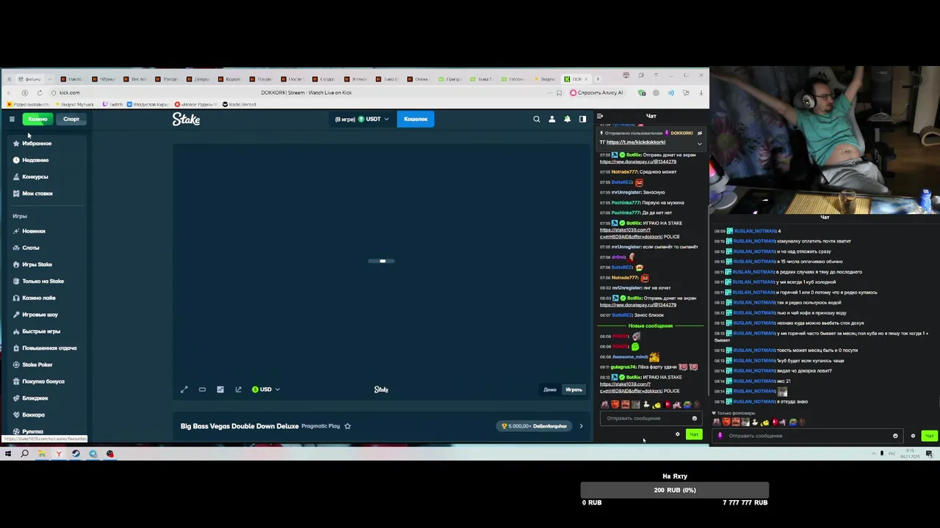Bookmark page with address bar bookmark icon
This screenshot has width=940, height=528.
(x=559, y=93)
